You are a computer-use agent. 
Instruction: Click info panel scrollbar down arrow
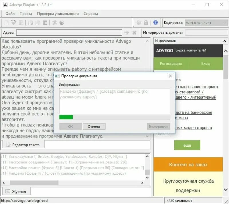226,189
